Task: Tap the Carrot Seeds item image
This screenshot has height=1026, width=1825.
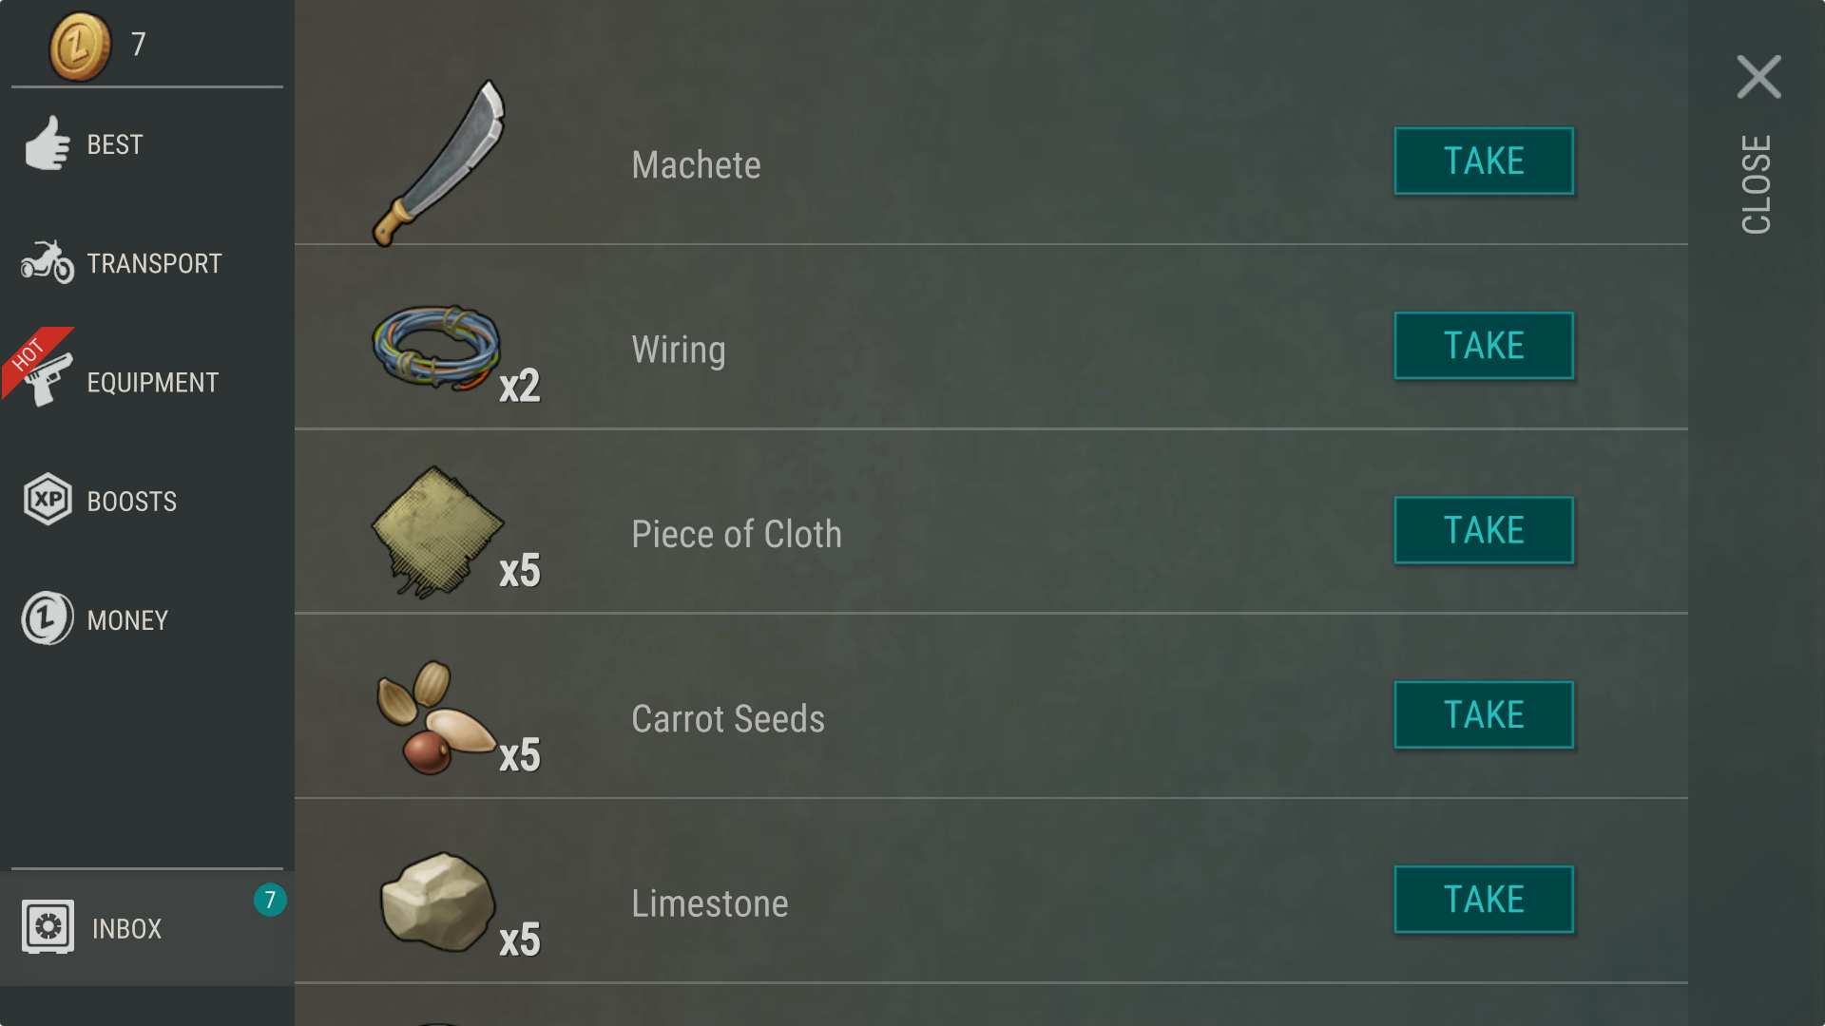Action: point(435,717)
